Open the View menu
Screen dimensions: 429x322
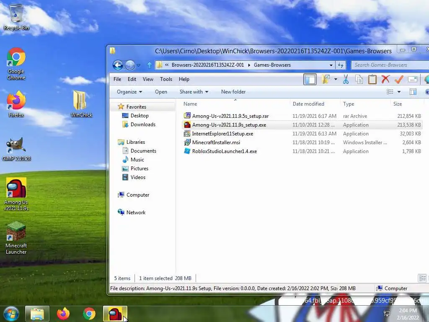(148, 79)
